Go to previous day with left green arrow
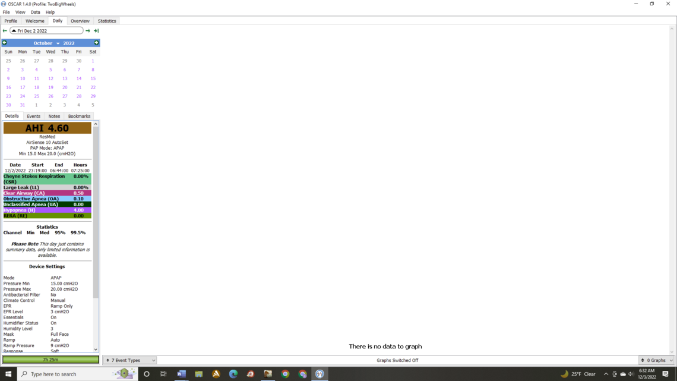 click(x=5, y=31)
